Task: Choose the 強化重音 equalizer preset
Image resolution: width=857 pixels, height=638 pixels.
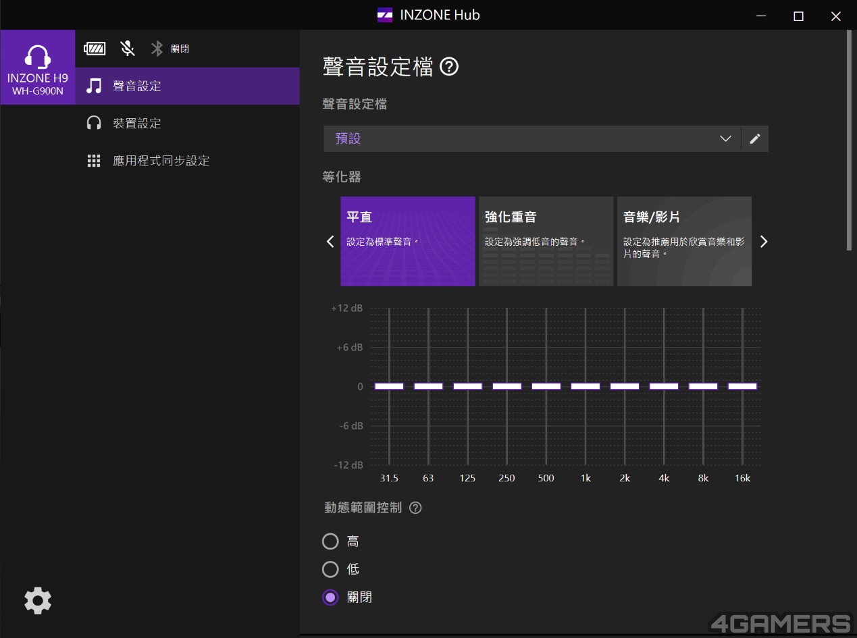Action: click(546, 241)
